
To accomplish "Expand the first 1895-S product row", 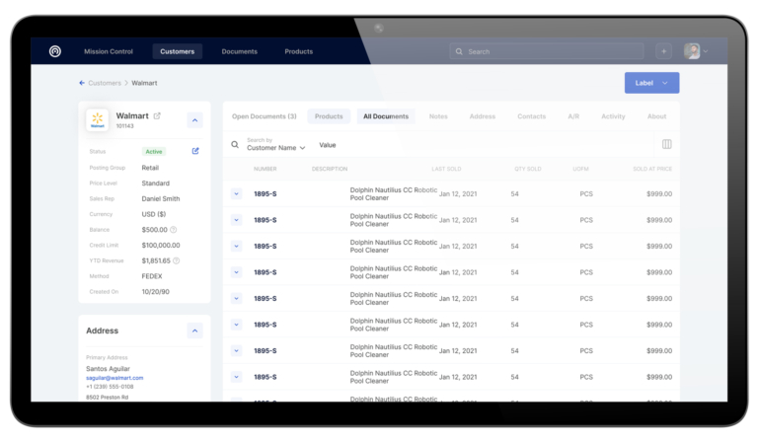I will coord(237,193).
